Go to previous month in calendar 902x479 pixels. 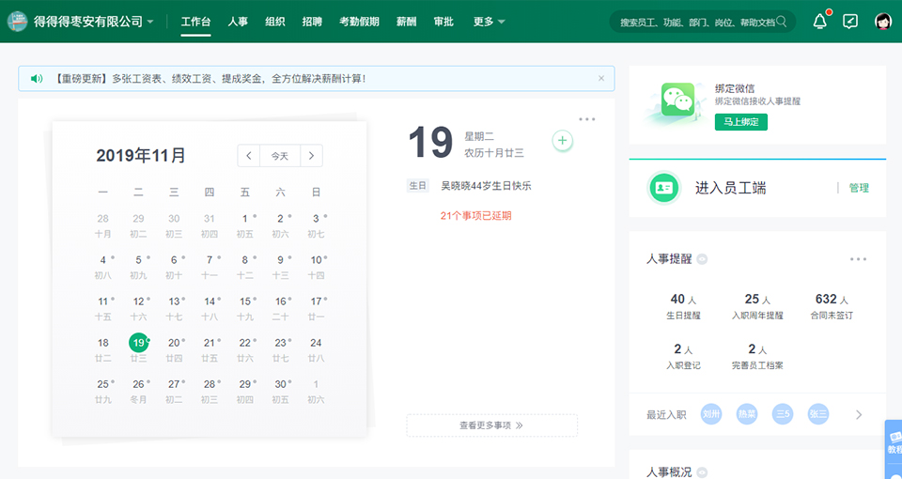coord(249,156)
